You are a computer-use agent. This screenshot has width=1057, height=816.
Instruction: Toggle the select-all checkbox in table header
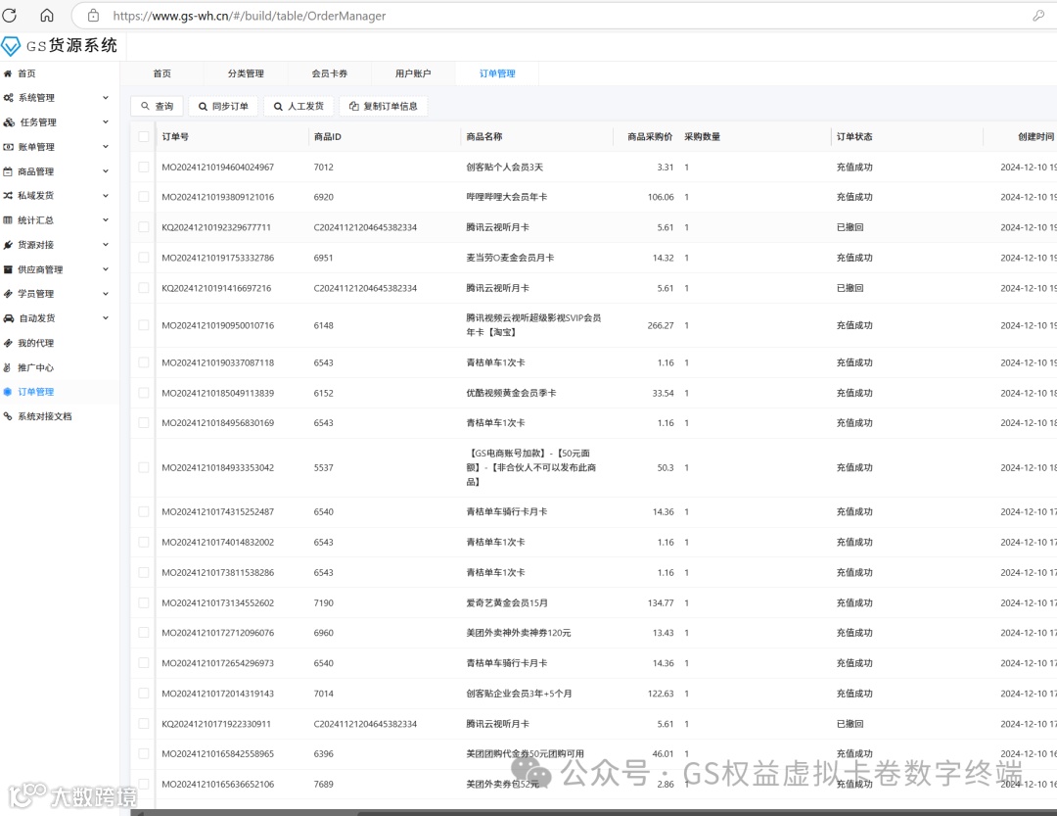[144, 136]
